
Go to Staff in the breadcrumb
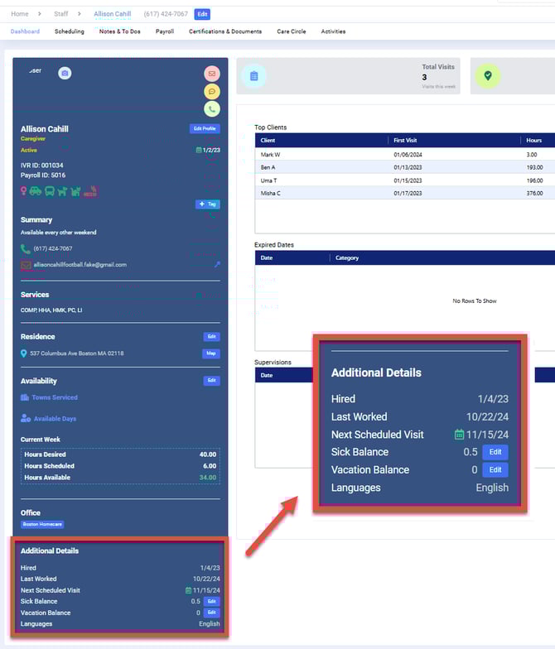click(x=62, y=14)
